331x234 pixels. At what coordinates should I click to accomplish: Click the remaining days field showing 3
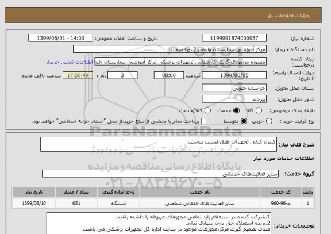(x=122, y=75)
